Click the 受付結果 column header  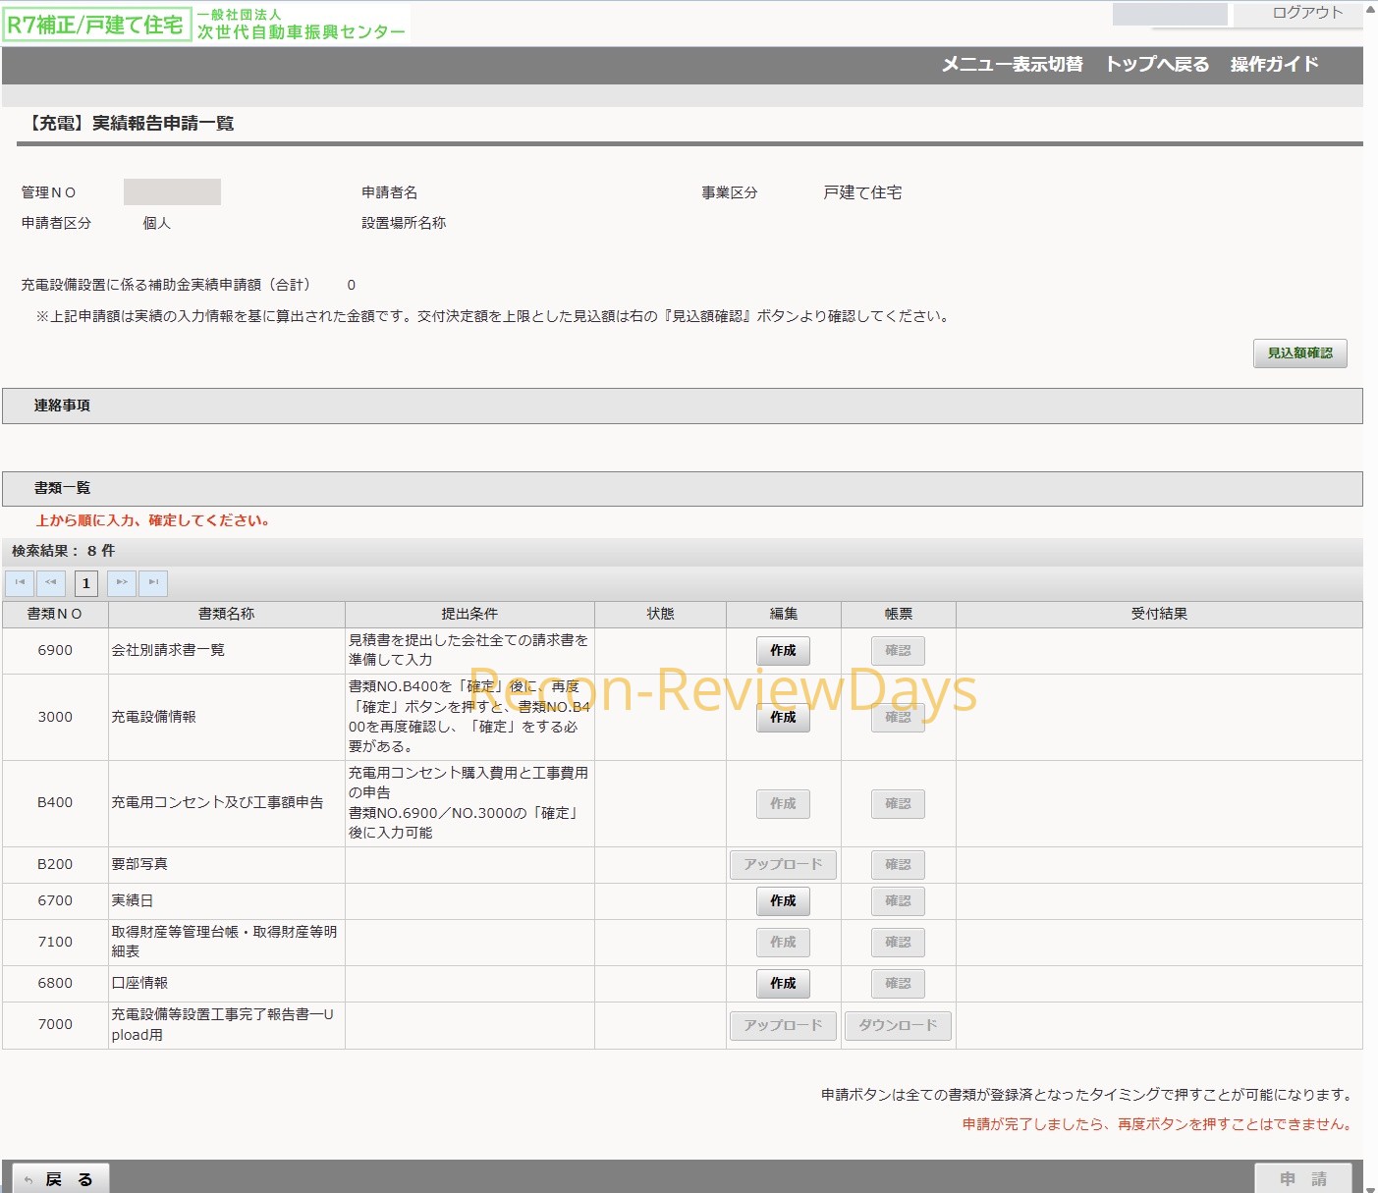[x=1159, y=615]
